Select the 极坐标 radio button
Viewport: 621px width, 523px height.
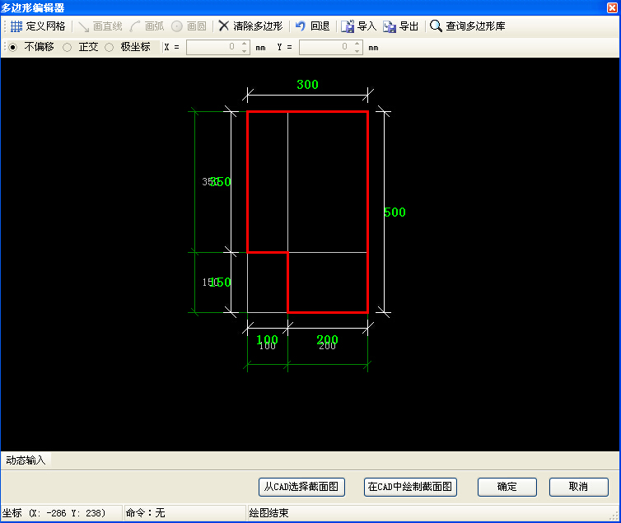click(x=110, y=48)
